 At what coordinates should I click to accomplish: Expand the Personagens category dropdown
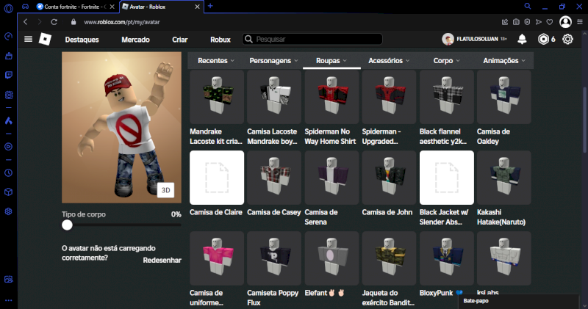pos(273,60)
